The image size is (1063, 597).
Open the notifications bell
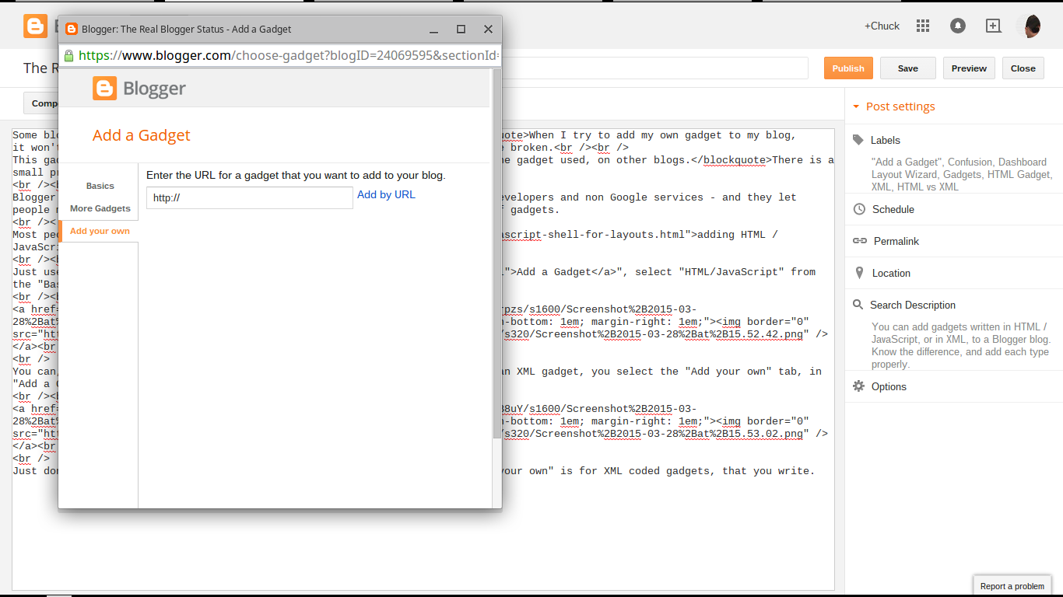coord(957,26)
